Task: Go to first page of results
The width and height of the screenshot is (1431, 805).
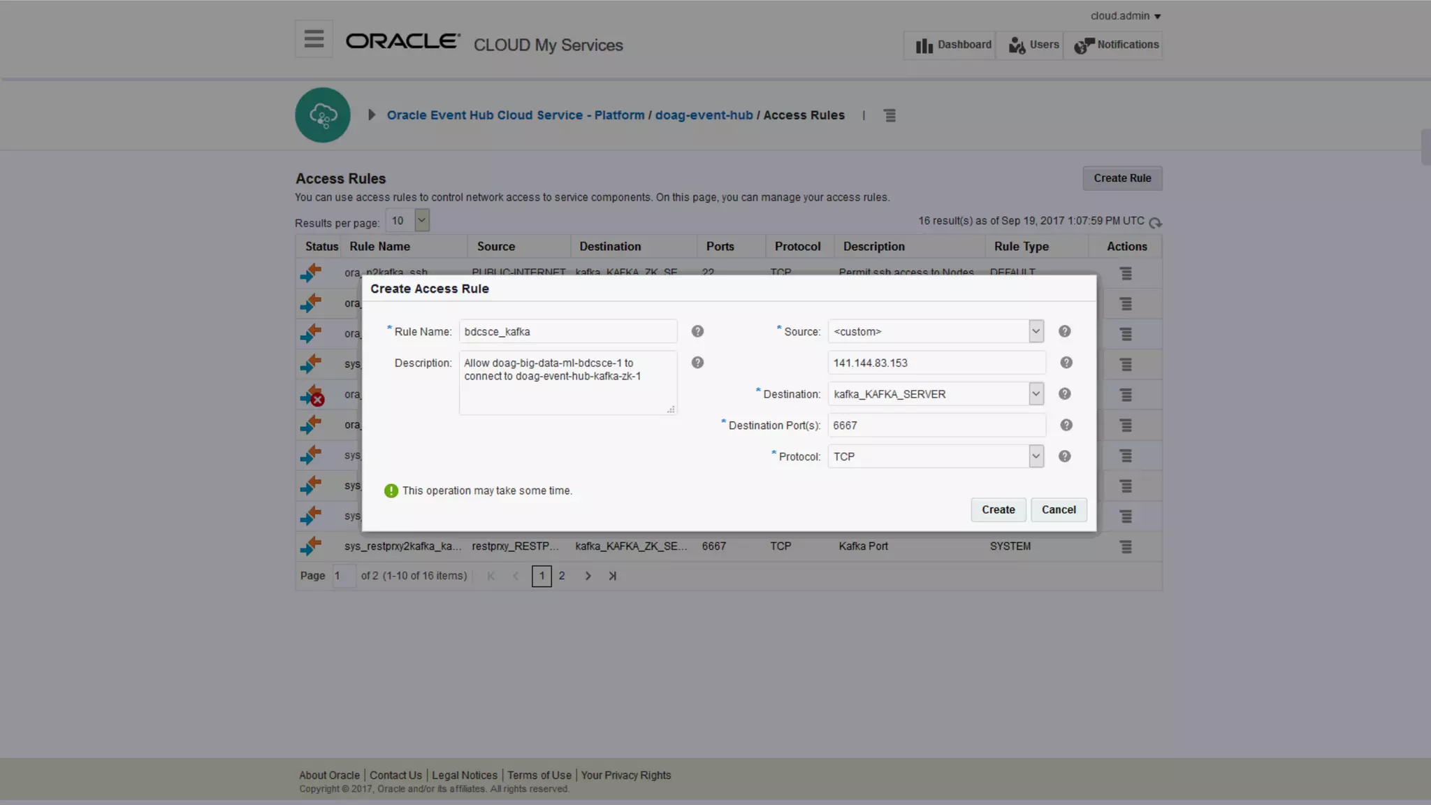Action: pos(491,576)
